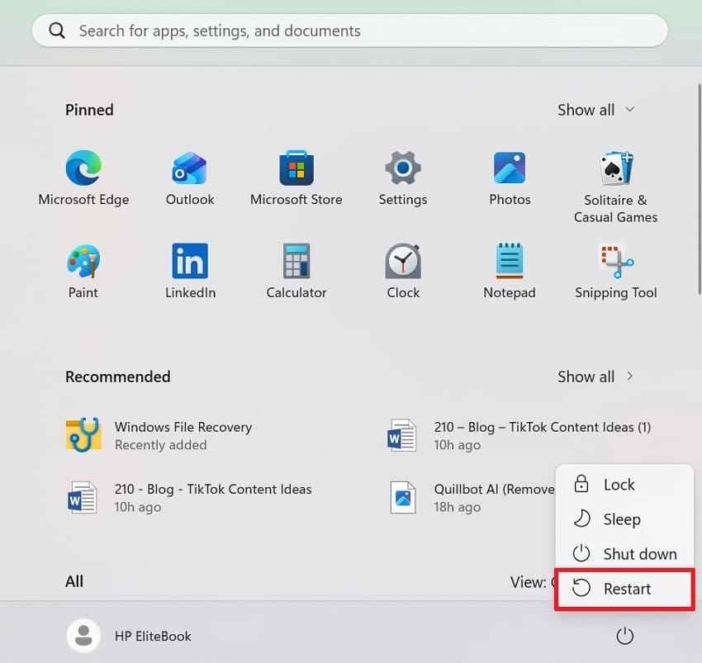The width and height of the screenshot is (702, 663).
Task: Click the HP EliteBook account name
Action: (153, 636)
